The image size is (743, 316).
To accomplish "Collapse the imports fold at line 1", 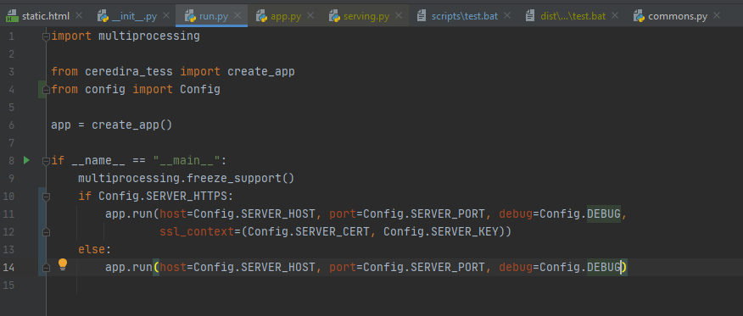I will point(46,36).
